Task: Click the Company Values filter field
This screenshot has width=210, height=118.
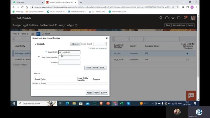Action: pos(162,39)
